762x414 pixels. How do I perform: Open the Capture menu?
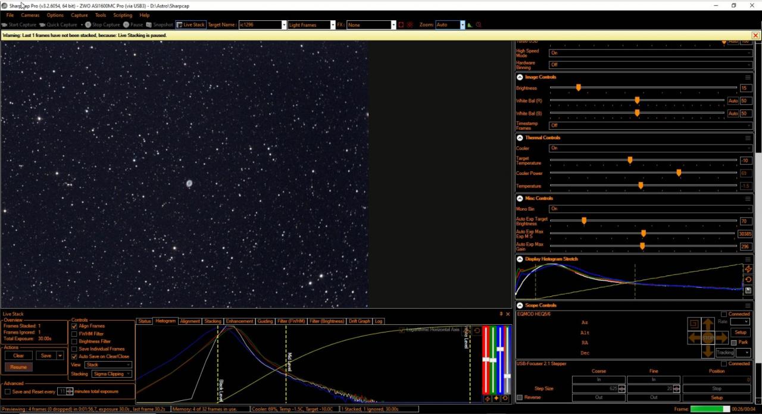tap(79, 15)
